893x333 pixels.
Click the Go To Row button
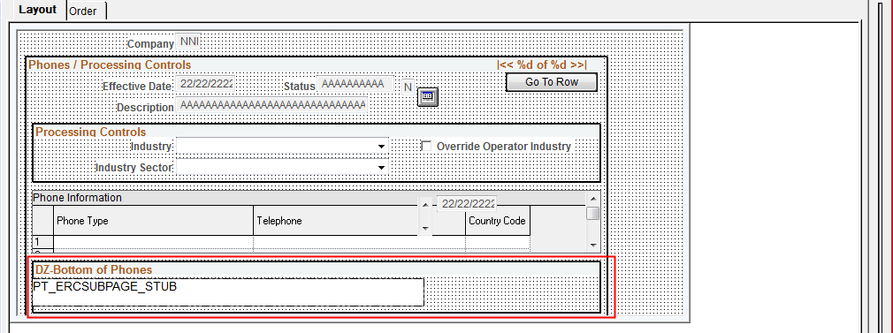(552, 82)
